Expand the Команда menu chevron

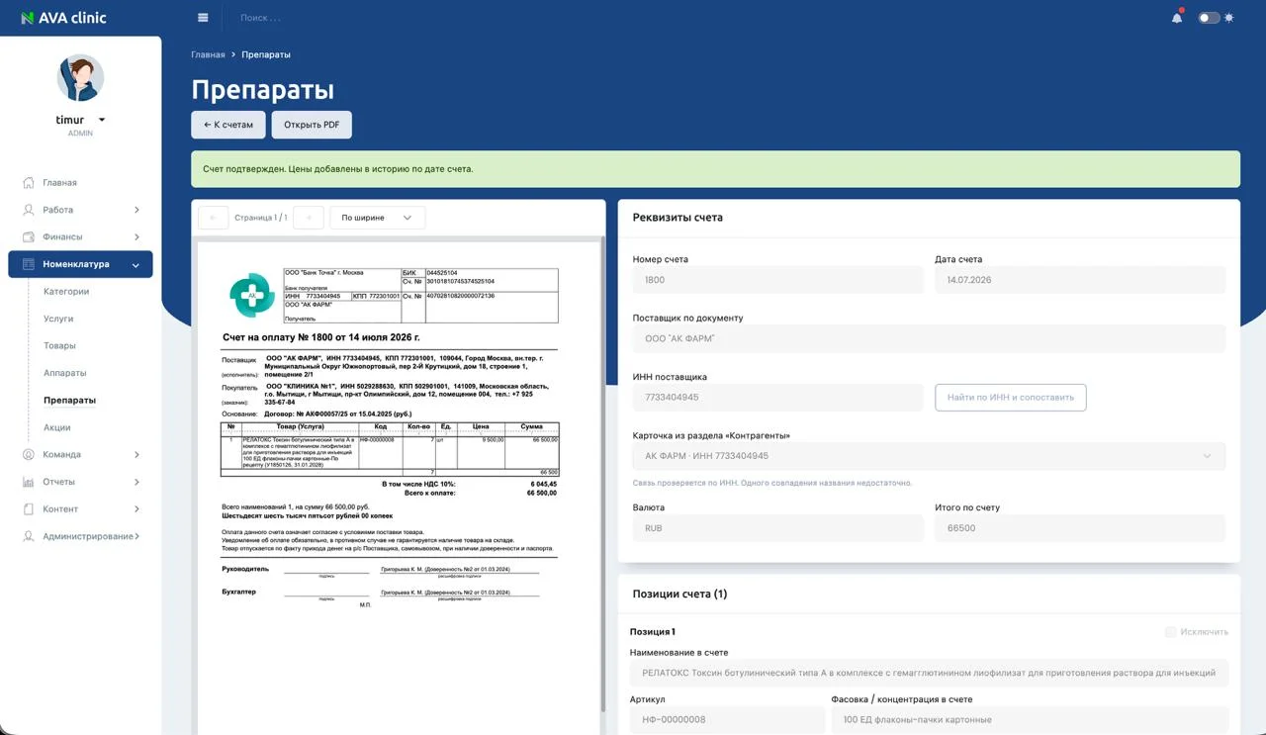pyautogui.click(x=136, y=455)
